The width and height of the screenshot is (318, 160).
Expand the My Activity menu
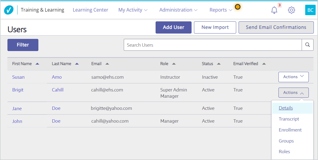[x=133, y=10]
